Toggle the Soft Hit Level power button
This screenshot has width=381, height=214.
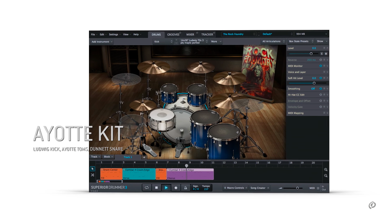(x=321, y=78)
